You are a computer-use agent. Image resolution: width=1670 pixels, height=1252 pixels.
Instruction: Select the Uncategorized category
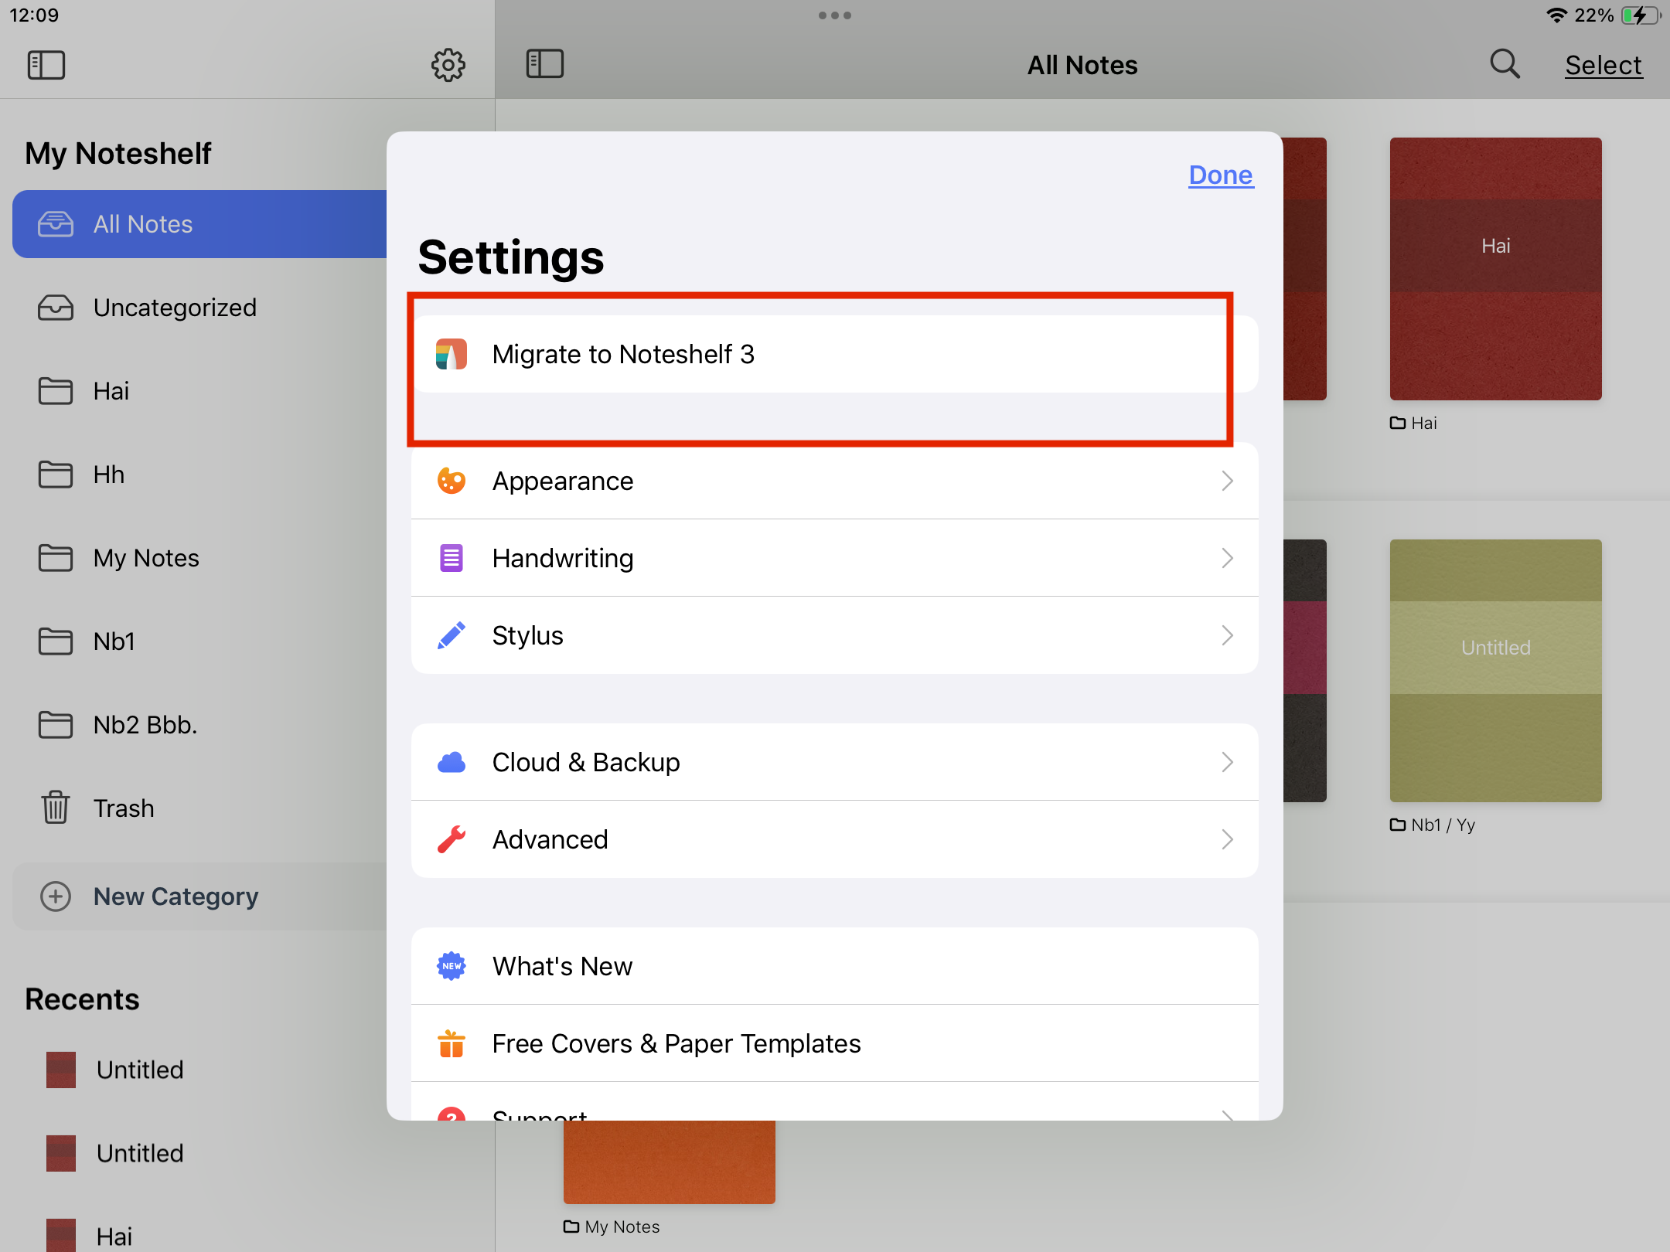click(x=201, y=308)
